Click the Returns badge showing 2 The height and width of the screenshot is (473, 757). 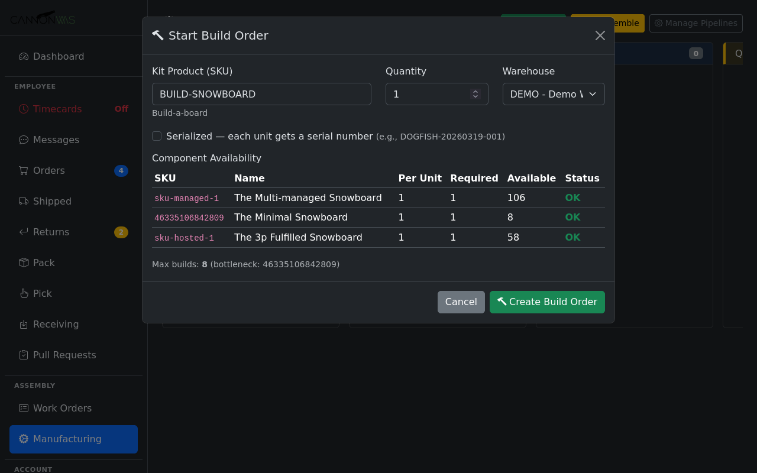pos(121,232)
